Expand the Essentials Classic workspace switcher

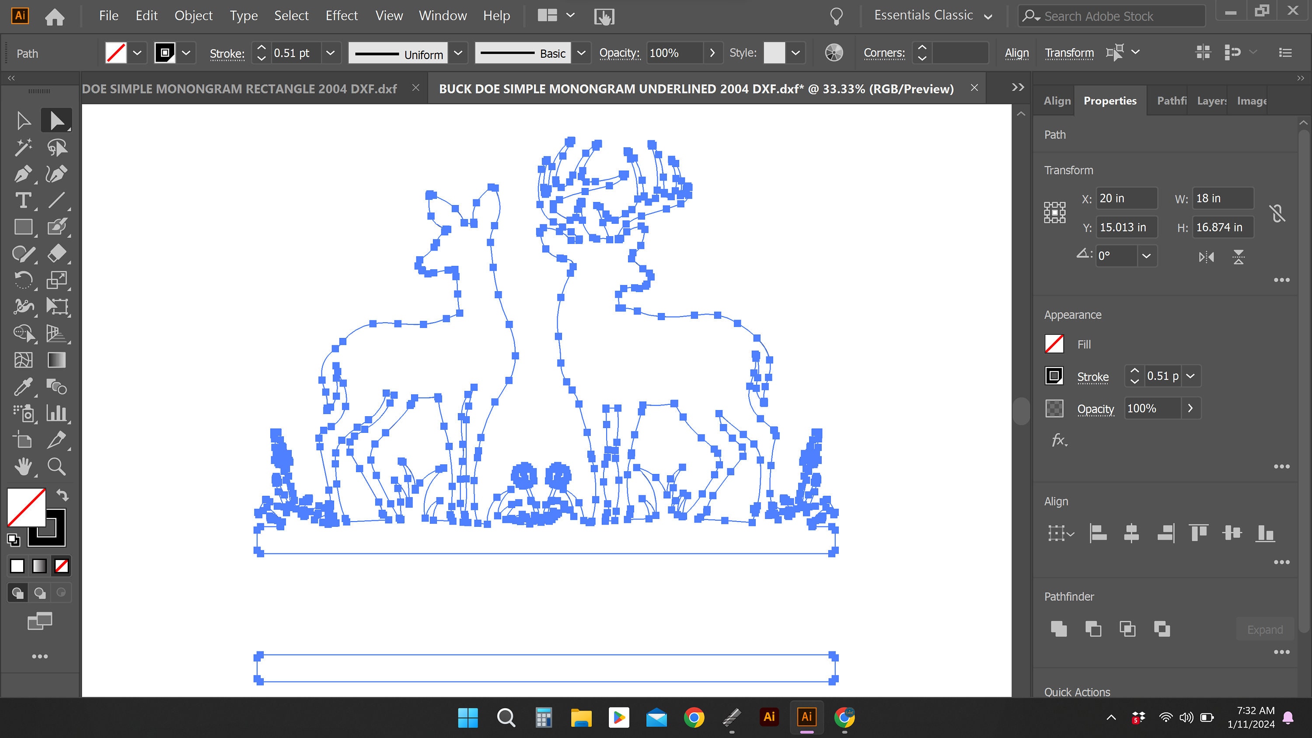tap(987, 16)
